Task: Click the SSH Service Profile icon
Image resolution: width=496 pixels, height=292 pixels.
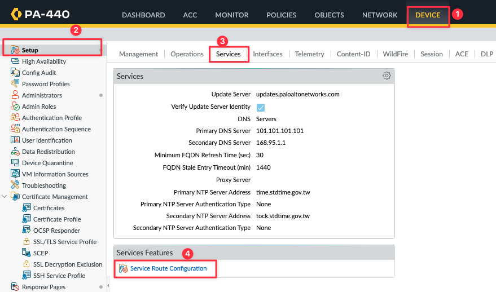Action: click(x=27, y=275)
